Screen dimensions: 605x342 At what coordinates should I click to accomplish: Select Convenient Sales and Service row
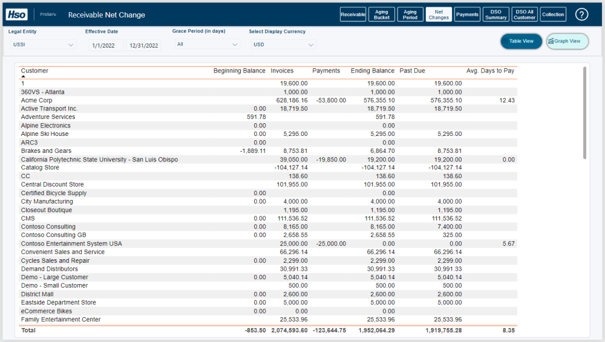click(x=268, y=252)
